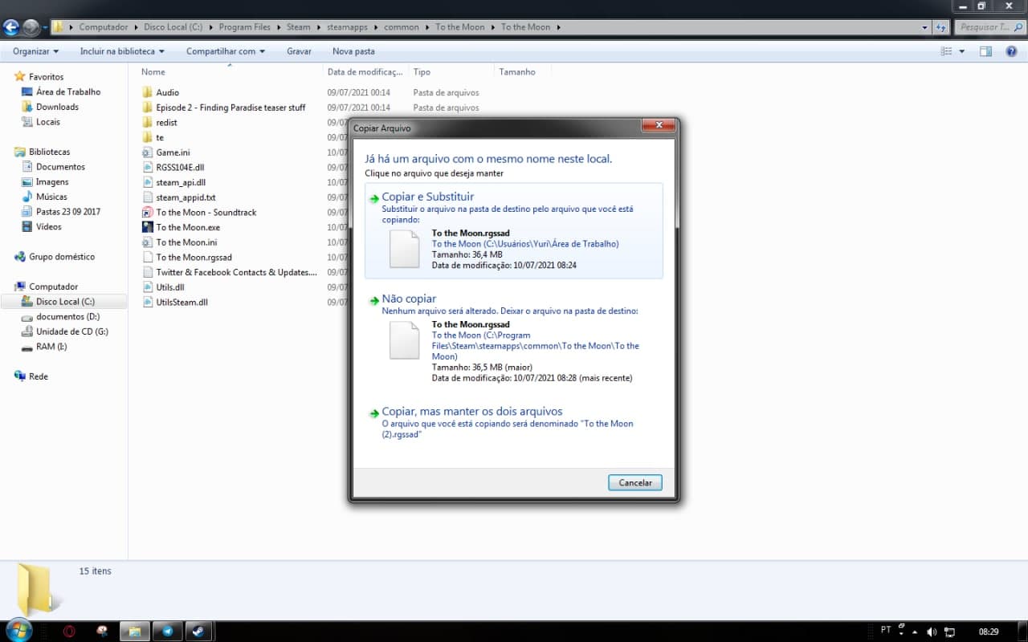Viewport: 1028px width, 642px height.
Task: Expand the view options dropdown arrow
Action: pyautogui.click(x=962, y=51)
